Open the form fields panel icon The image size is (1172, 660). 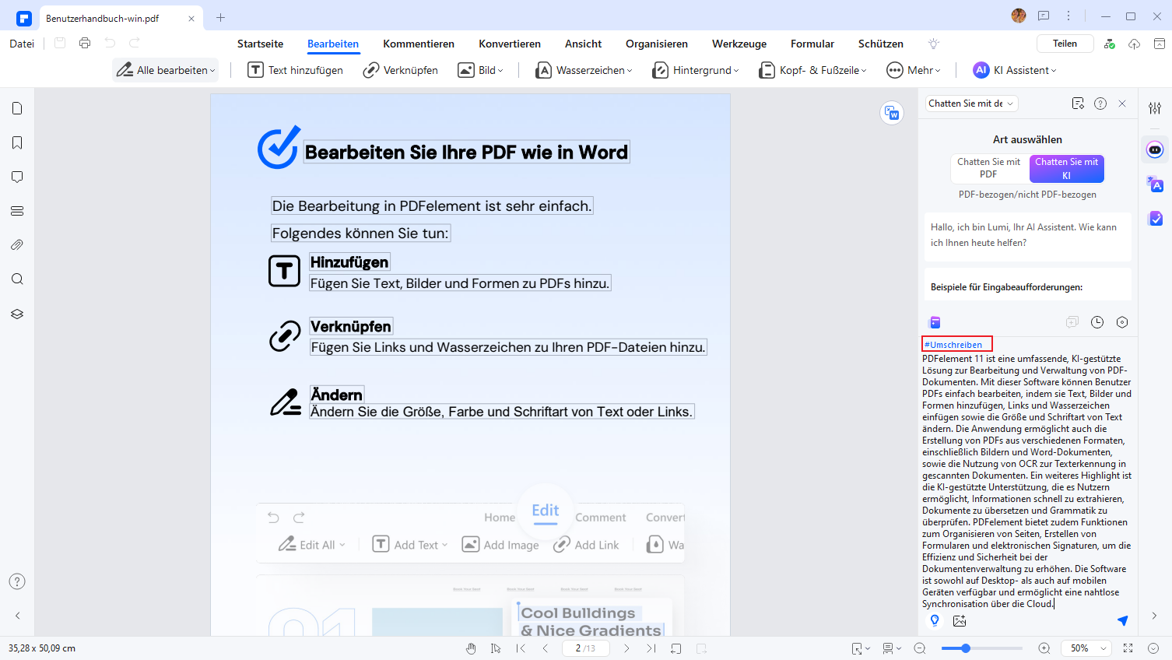tap(17, 211)
